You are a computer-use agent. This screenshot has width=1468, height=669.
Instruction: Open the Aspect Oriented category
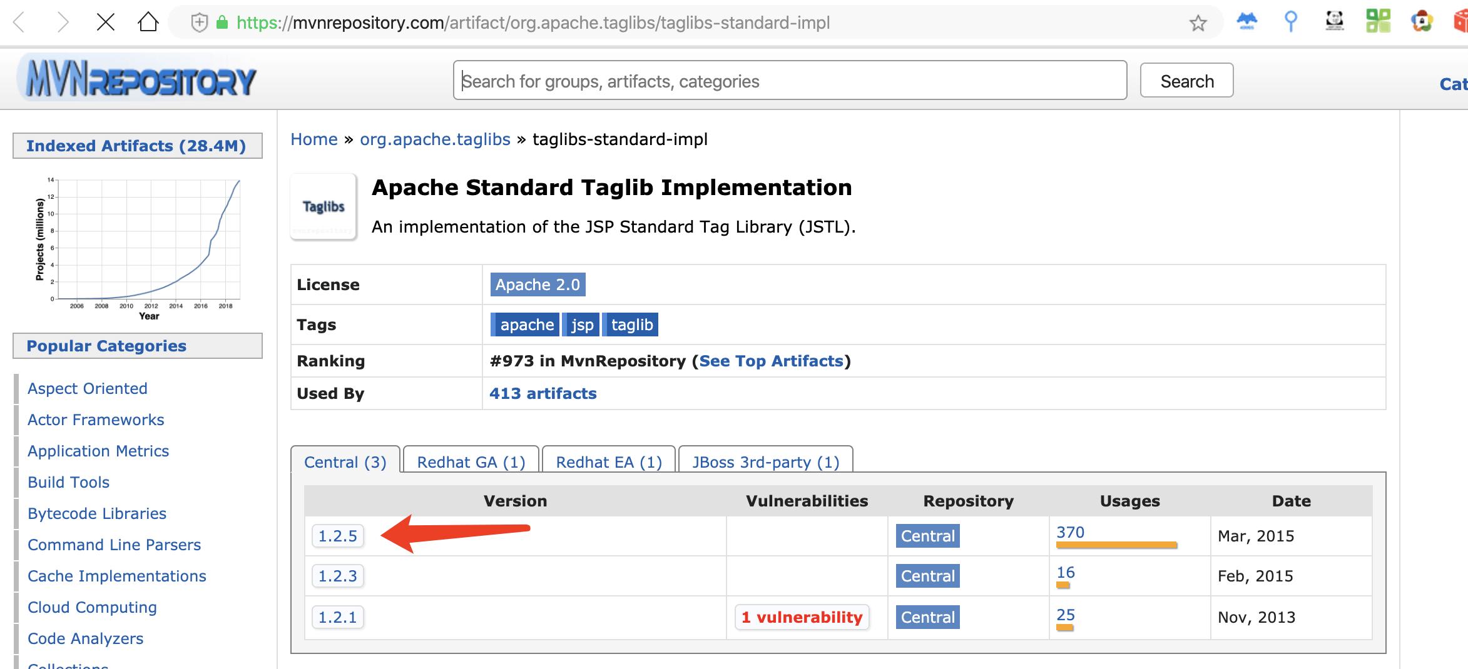(87, 388)
